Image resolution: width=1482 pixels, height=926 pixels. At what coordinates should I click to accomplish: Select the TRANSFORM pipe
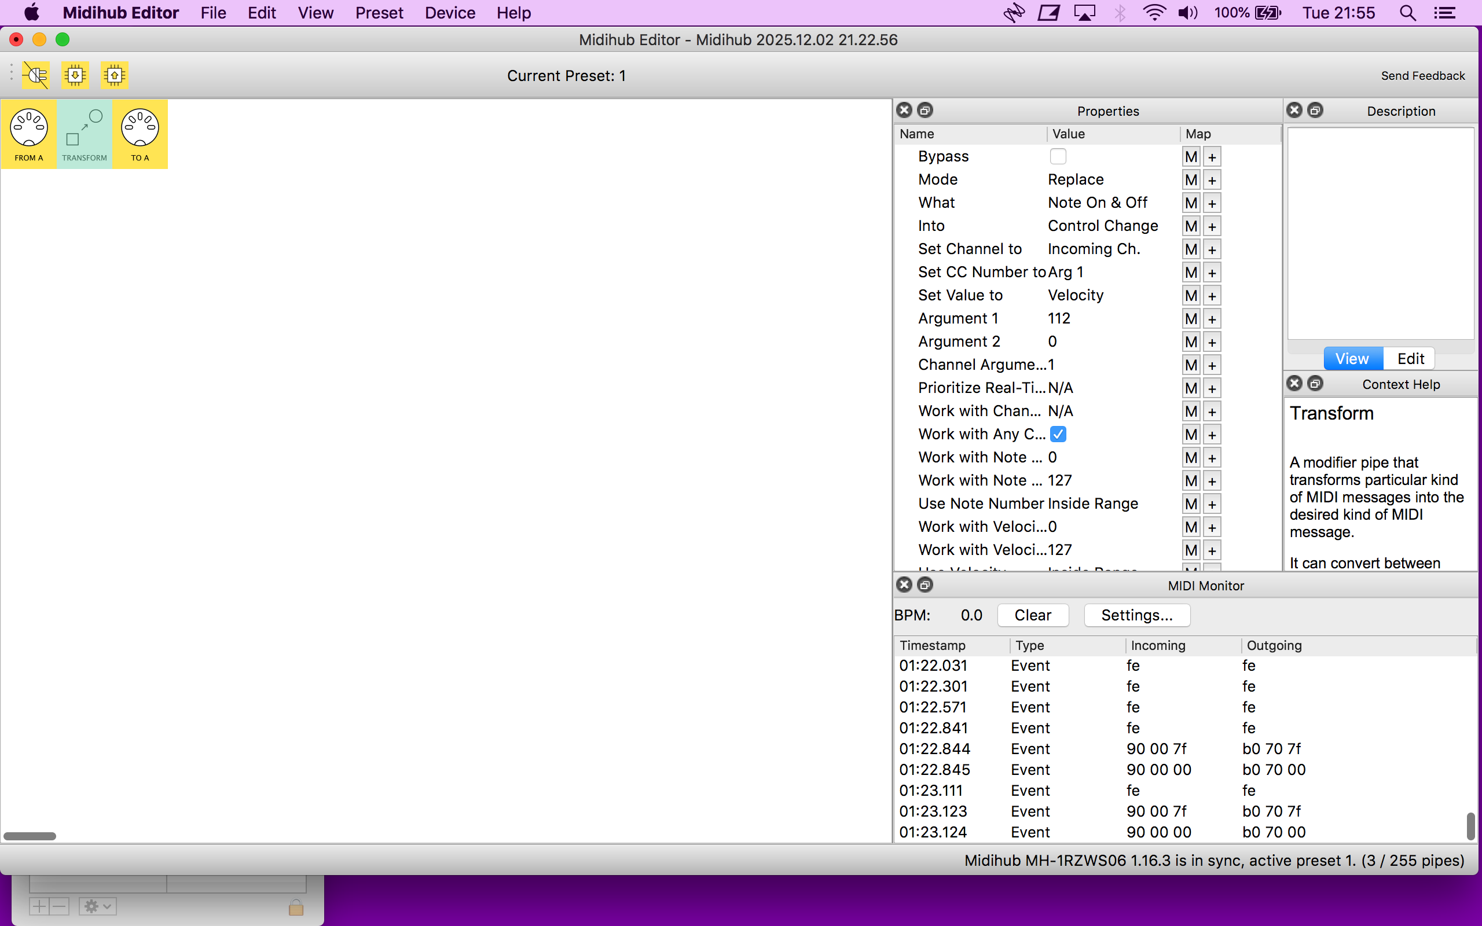click(85, 134)
